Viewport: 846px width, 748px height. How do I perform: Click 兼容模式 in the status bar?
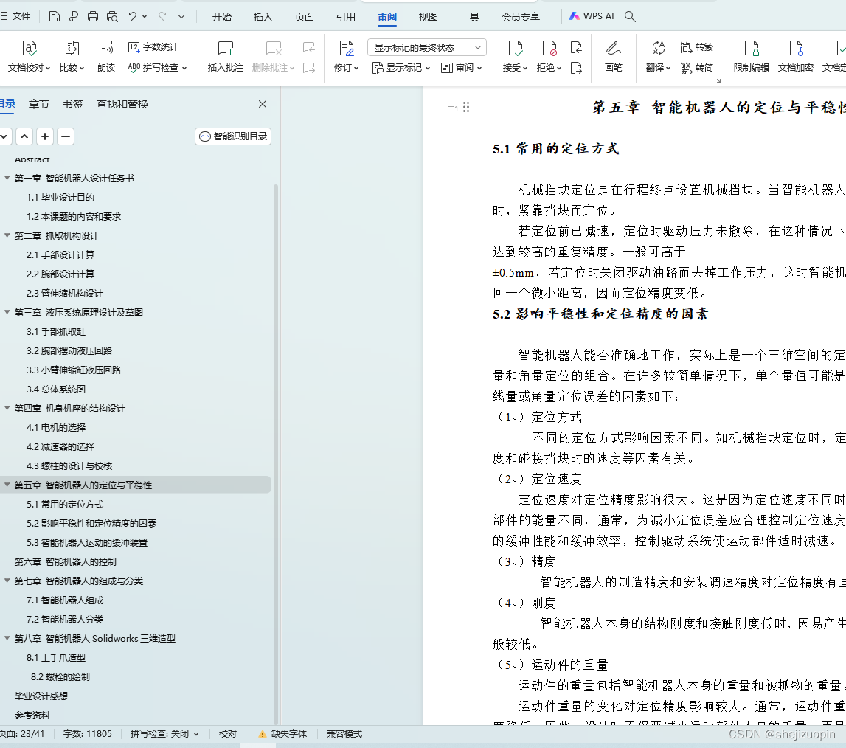coord(344,734)
